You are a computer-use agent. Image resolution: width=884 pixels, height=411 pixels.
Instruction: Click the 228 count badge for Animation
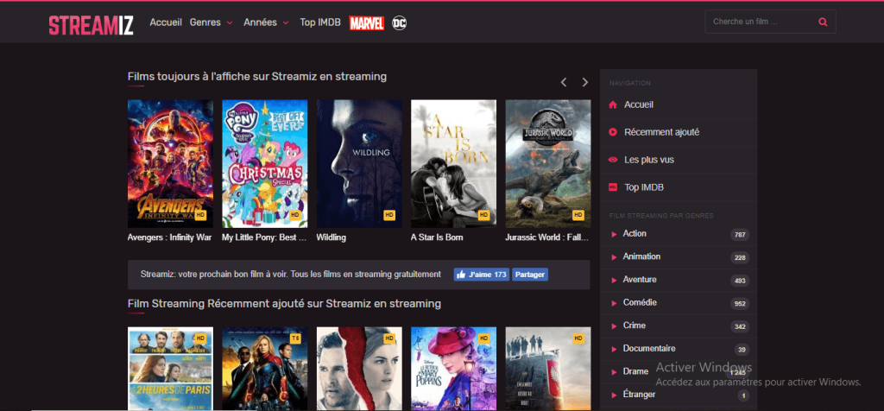740,258
